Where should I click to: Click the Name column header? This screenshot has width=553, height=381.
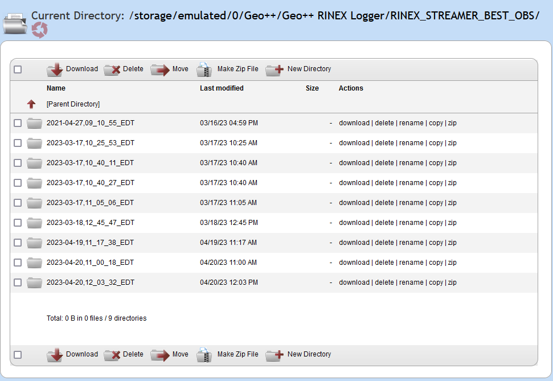(x=55, y=88)
